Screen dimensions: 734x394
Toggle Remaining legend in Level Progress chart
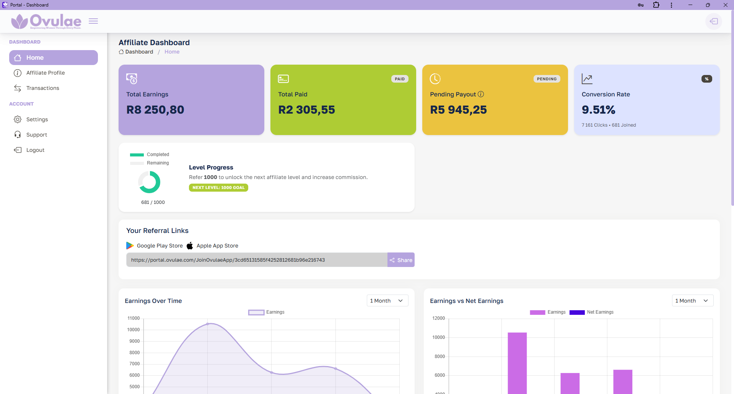pyautogui.click(x=150, y=163)
